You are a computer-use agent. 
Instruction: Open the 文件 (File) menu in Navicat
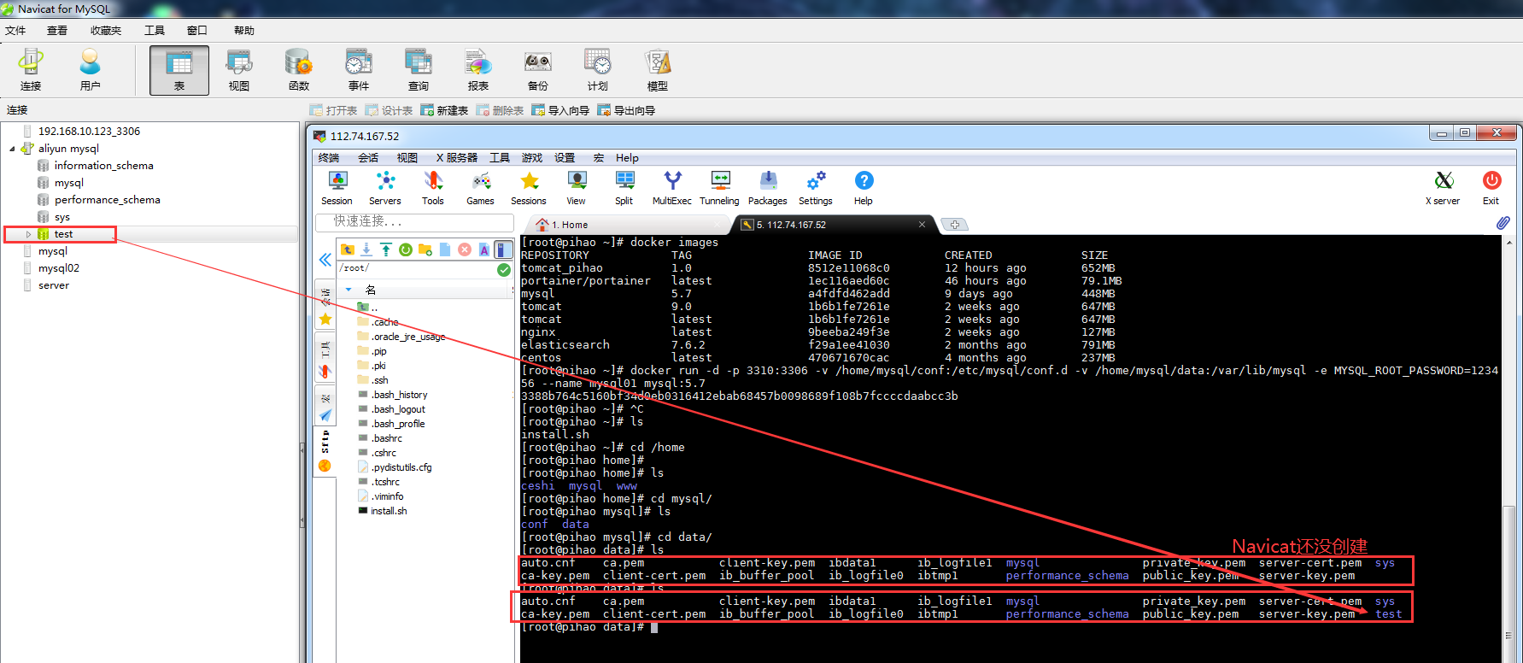16,31
